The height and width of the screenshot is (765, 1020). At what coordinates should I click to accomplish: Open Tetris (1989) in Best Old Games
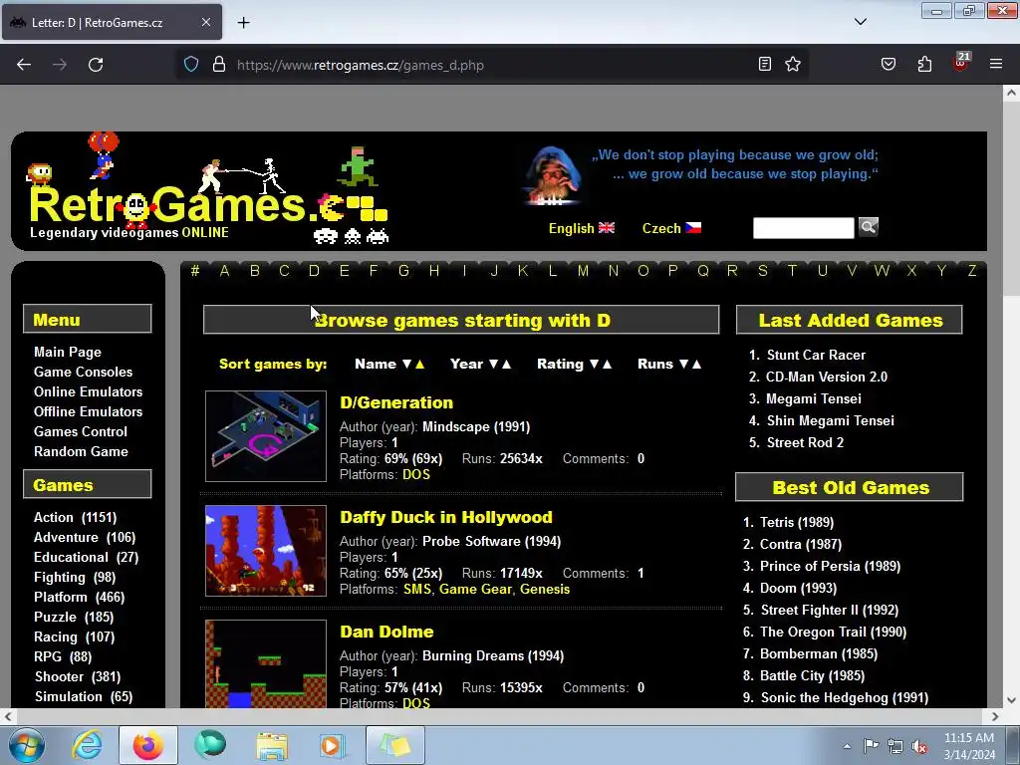[x=797, y=522]
